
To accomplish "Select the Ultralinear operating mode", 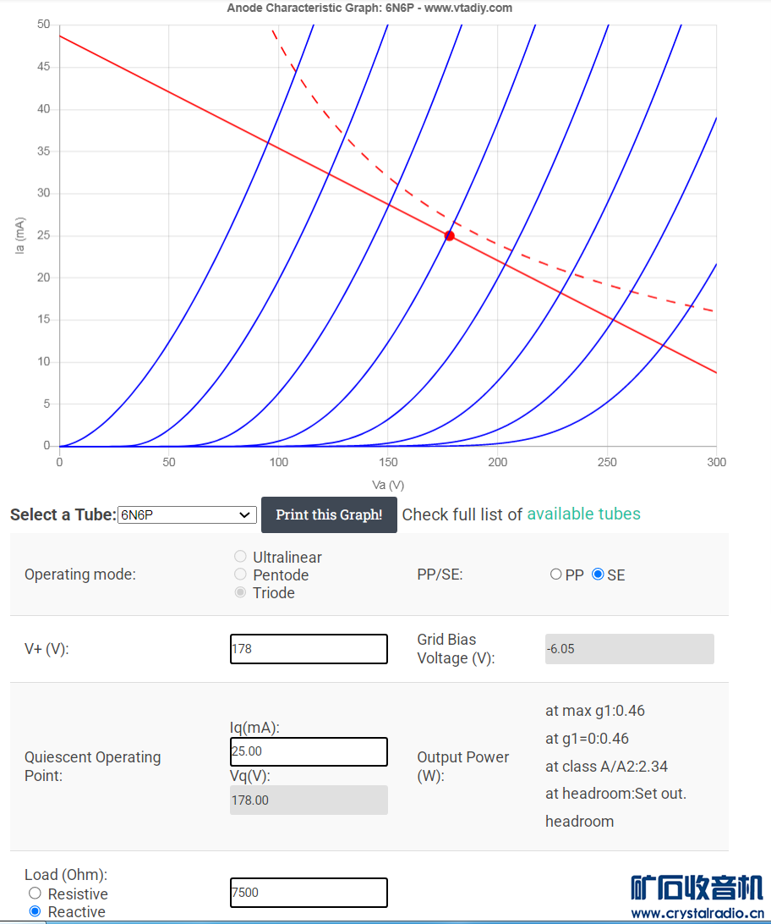I will (241, 557).
